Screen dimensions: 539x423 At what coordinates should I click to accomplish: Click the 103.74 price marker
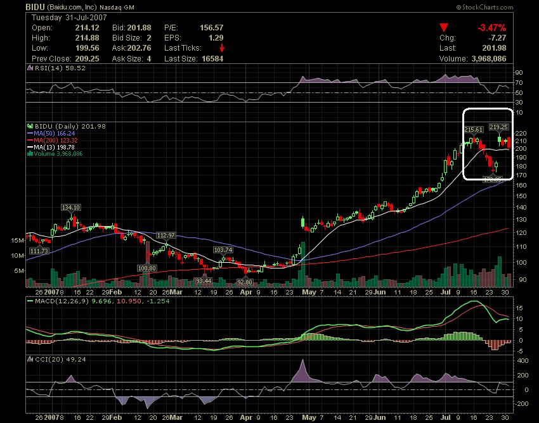(223, 250)
